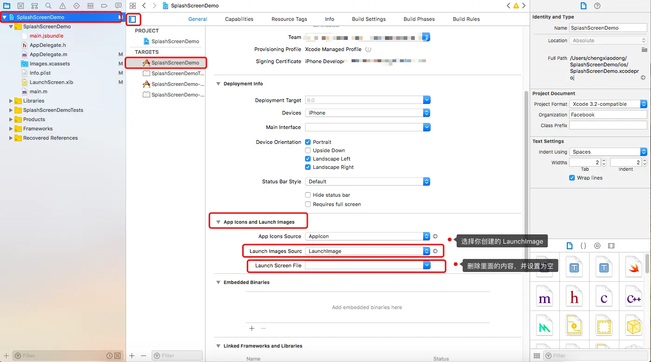Expand the Libraries folder in navigator
Image resolution: width=651 pixels, height=362 pixels.
11,101
